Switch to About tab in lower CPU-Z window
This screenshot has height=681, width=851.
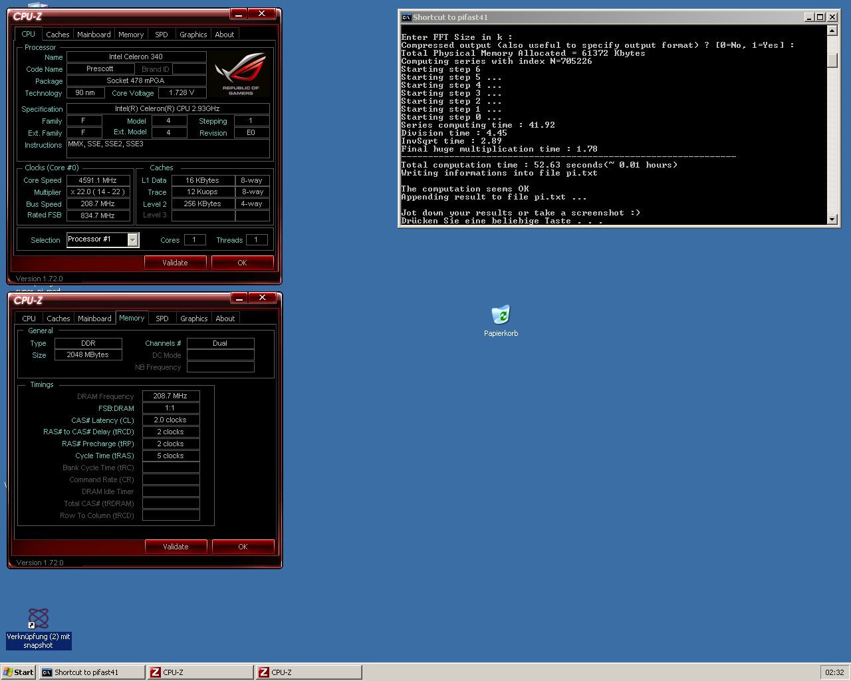pos(225,319)
